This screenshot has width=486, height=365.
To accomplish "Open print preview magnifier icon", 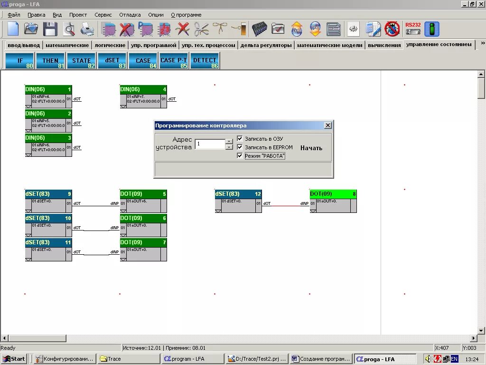I will tap(69, 29).
